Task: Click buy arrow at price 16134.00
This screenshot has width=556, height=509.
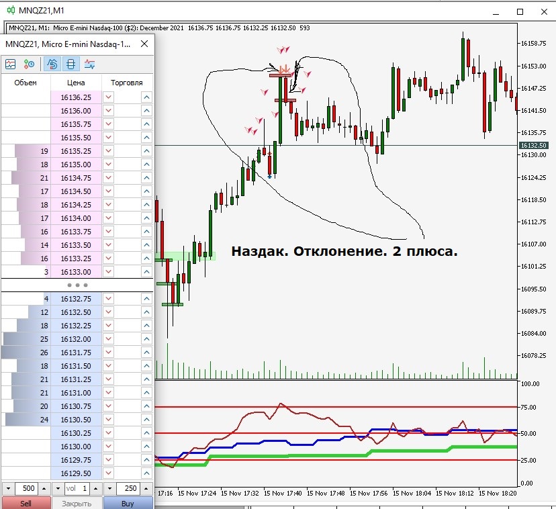Action: click(x=146, y=218)
